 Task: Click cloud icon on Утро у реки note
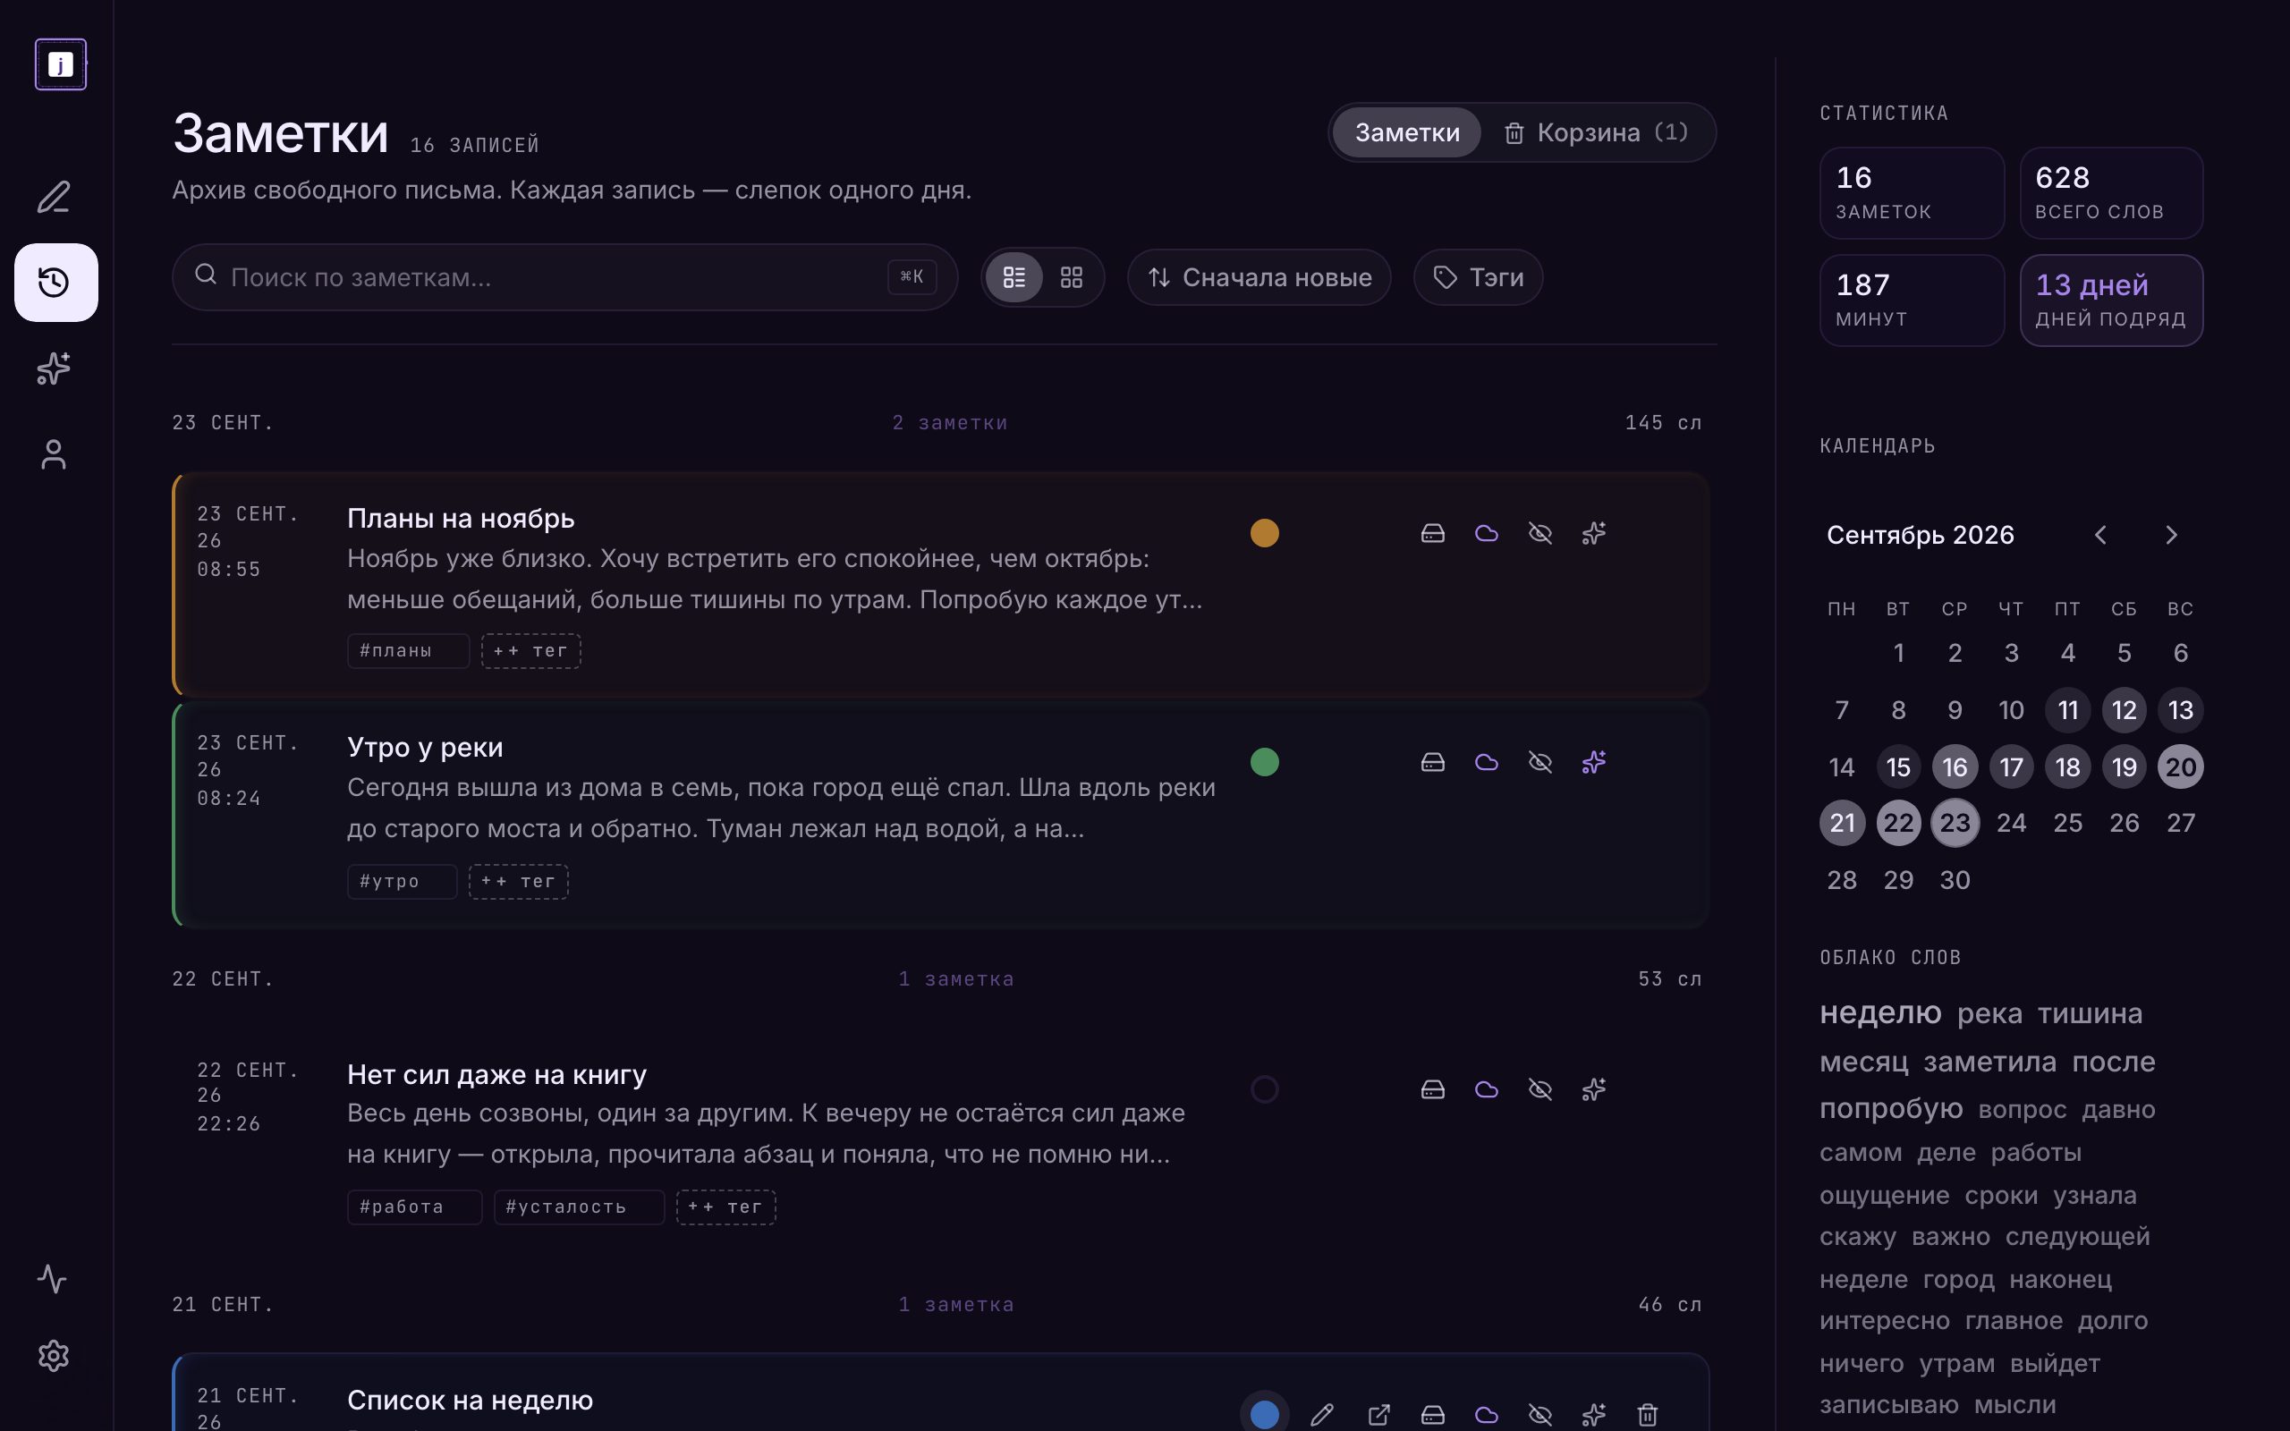pyautogui.click(x=1487, y=762)
